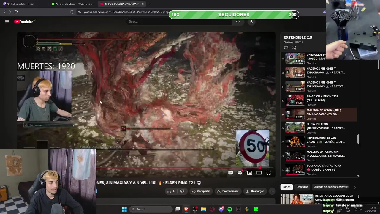
Task: Open 'EL DIA 21 LLEGO' playlist item
Action: pos(319,128)
